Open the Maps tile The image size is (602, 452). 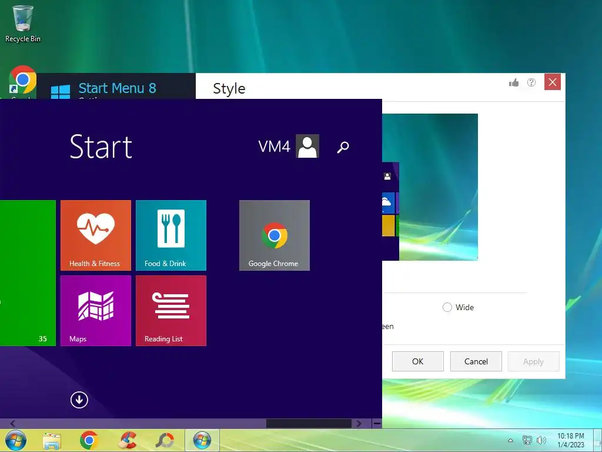[96, 311]
